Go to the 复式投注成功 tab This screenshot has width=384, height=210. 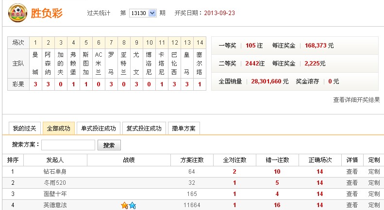coord(144,129)
